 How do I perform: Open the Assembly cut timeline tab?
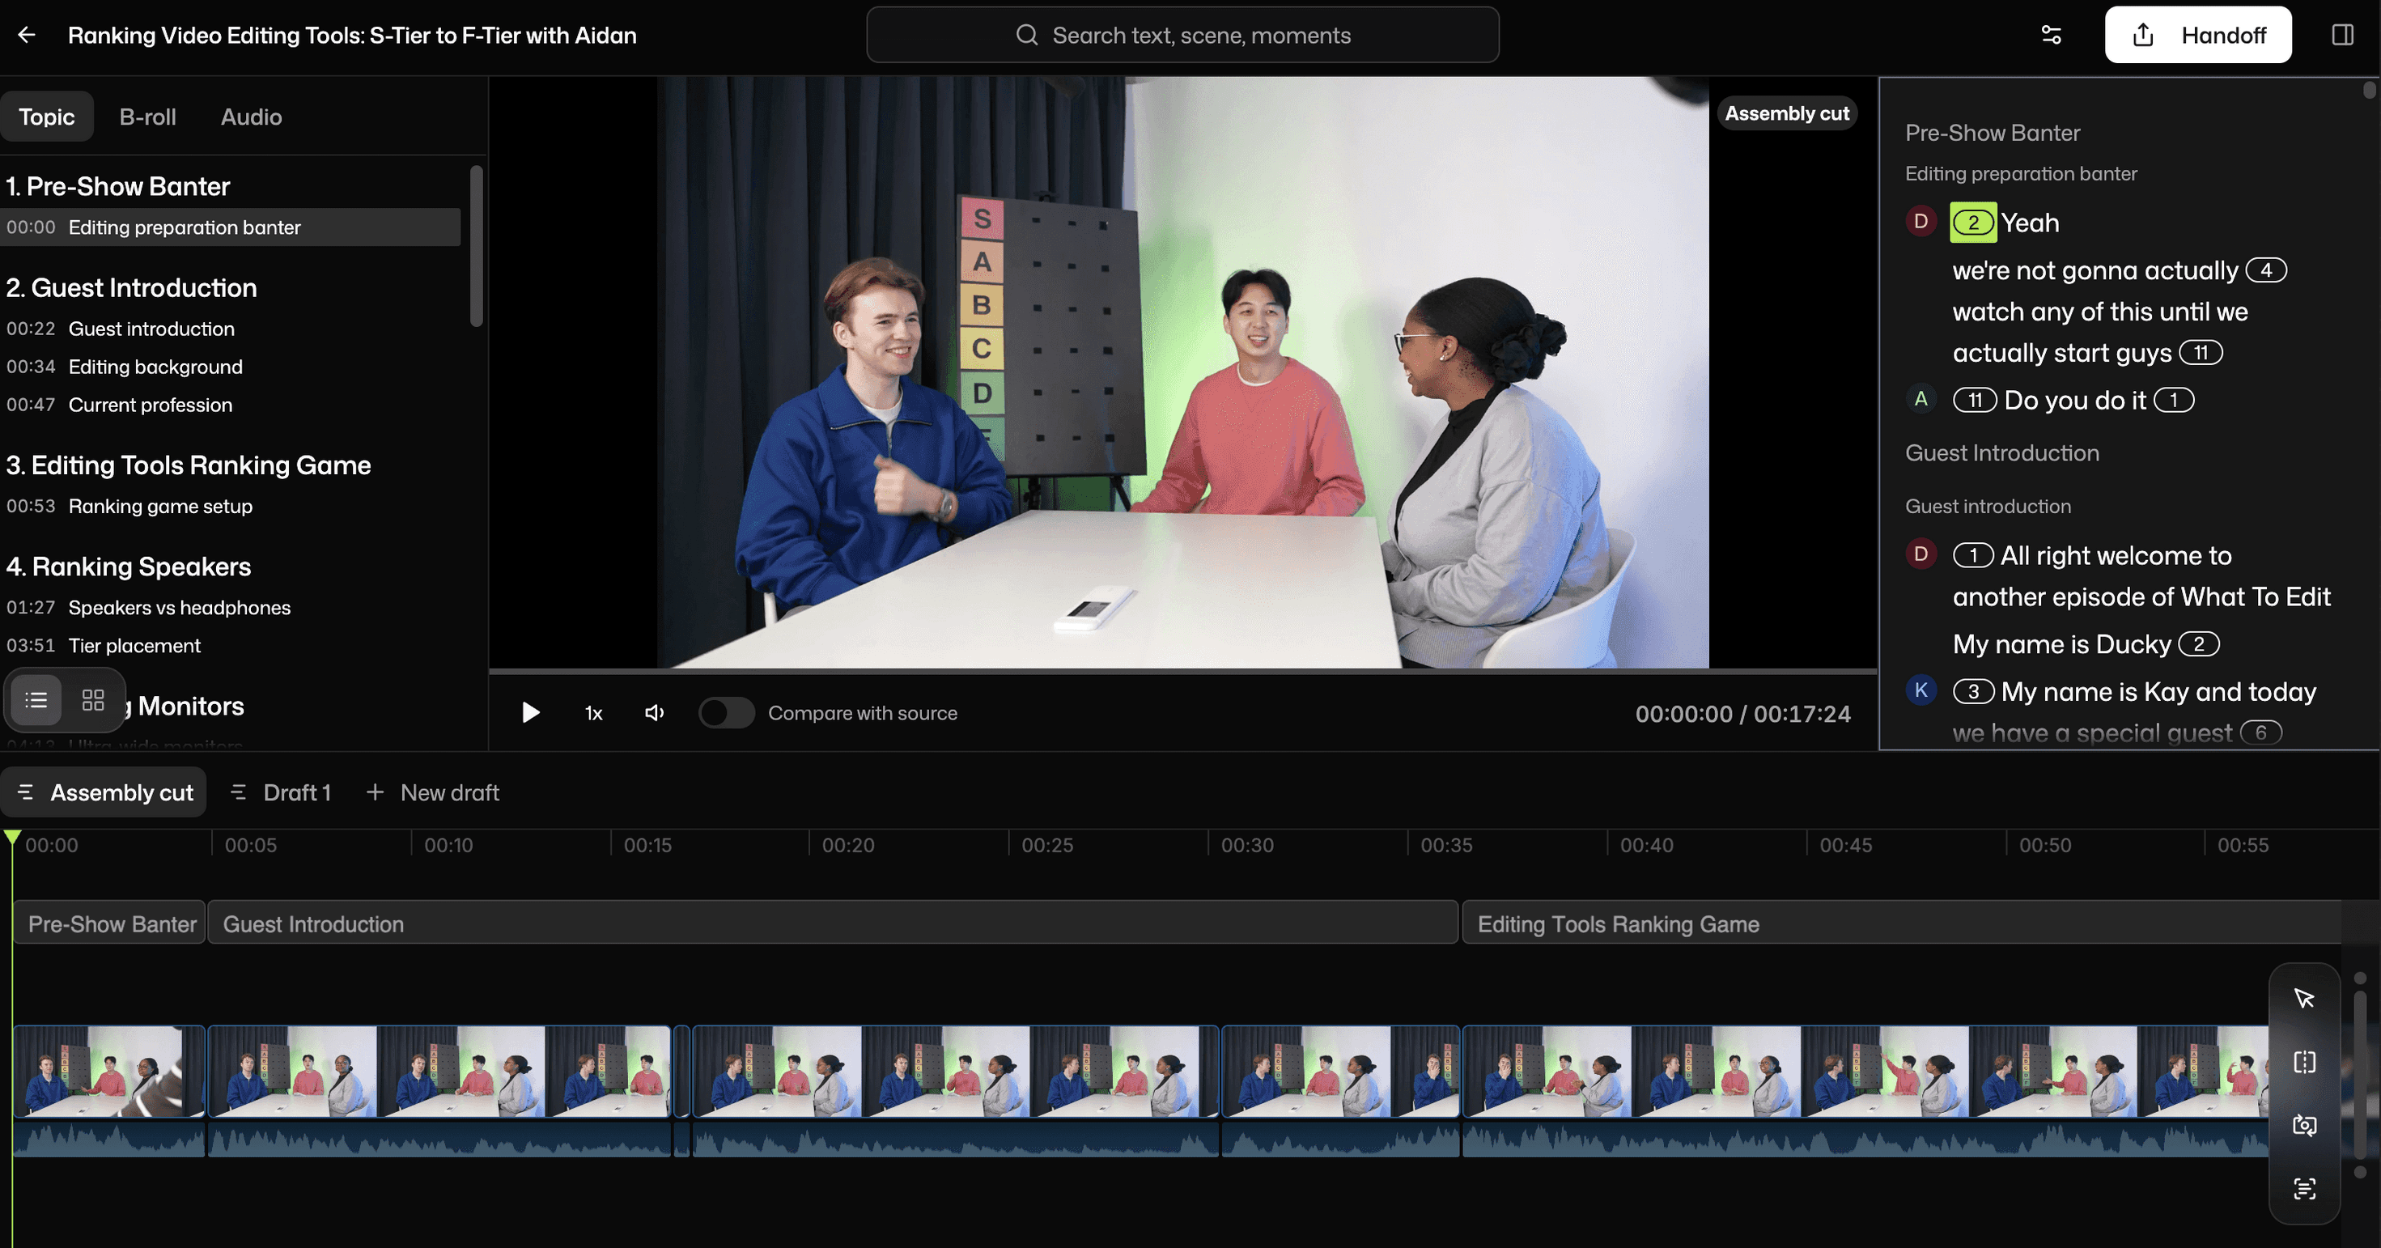[x=104, y=792]
